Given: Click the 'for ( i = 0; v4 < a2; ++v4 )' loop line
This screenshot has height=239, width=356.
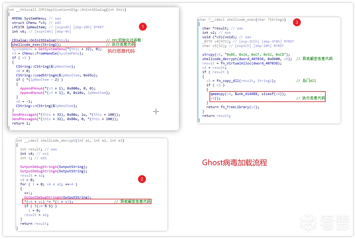Looking at the screenshot, I should click(x=49, y=184).
